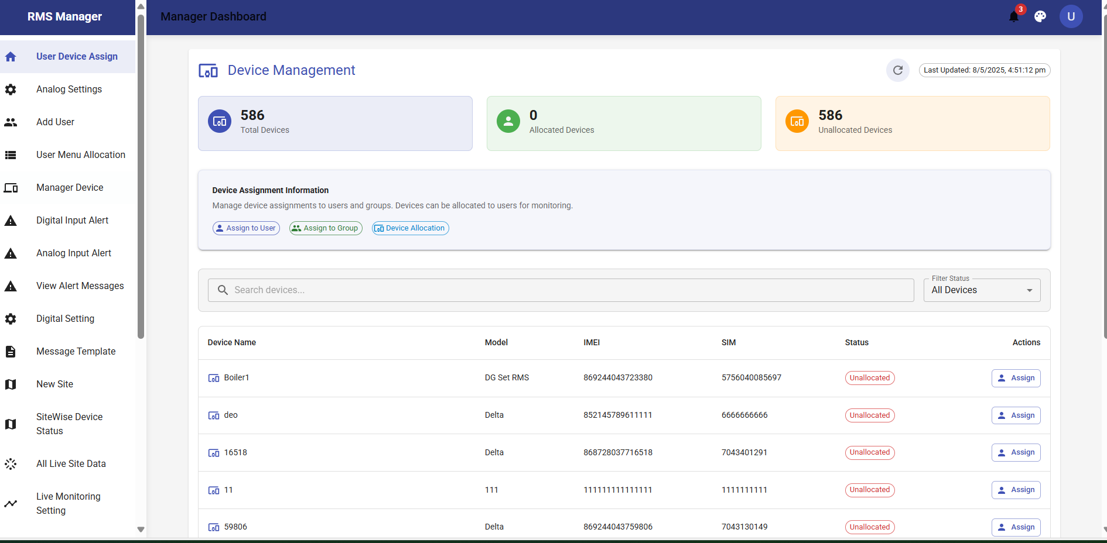Click the map icon beside New Site

click(x=11, y=384)
